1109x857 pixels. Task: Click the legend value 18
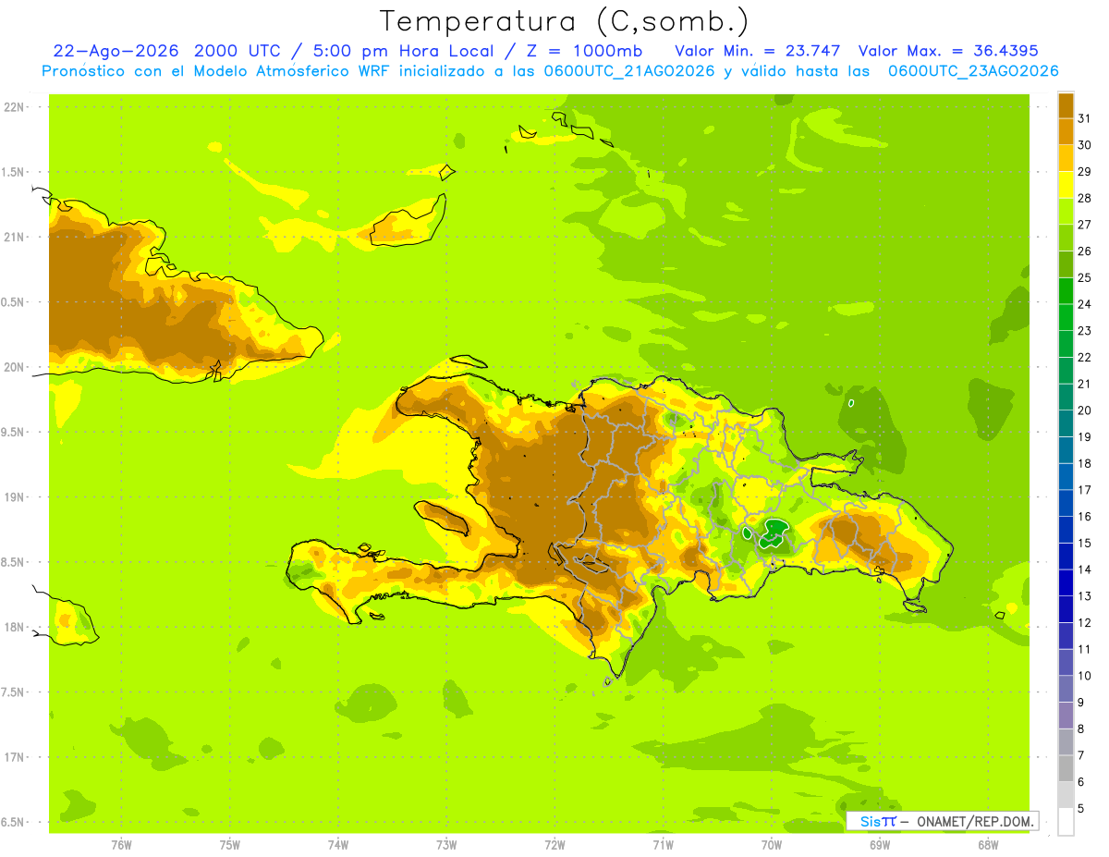[x=1085, y=463]
